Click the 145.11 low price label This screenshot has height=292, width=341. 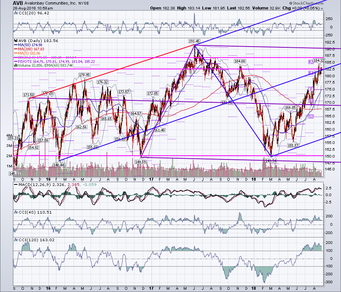14,173
